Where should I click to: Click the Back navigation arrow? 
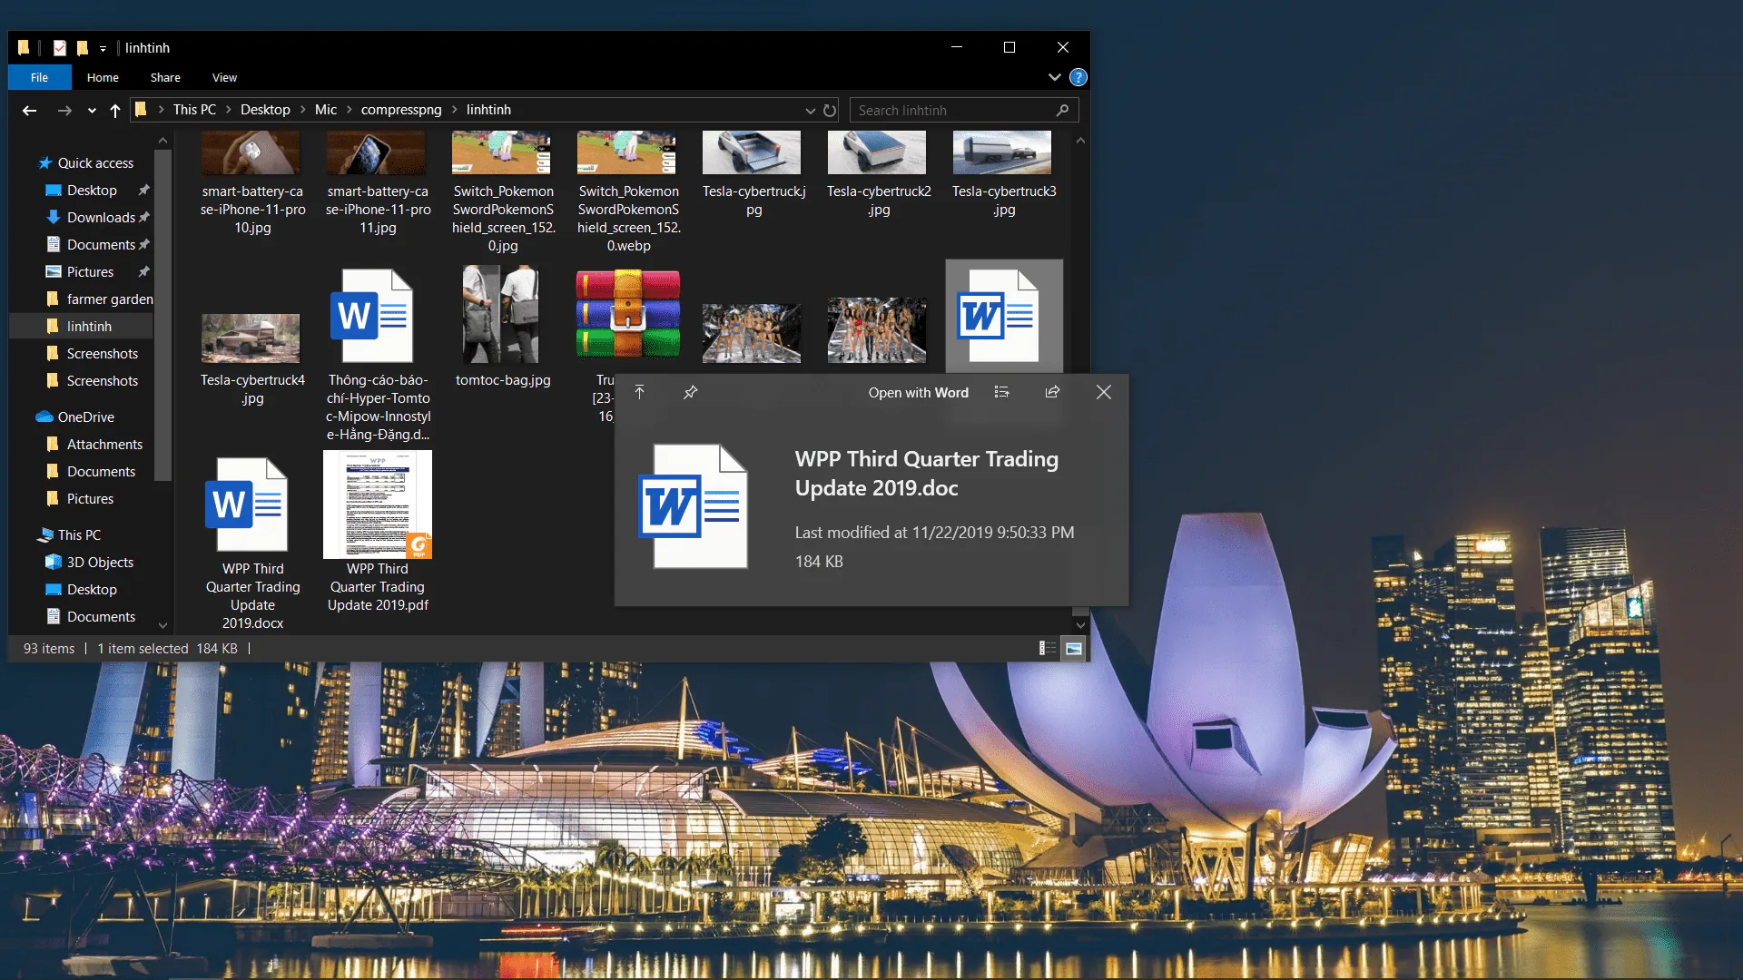(x=29, y=110)
